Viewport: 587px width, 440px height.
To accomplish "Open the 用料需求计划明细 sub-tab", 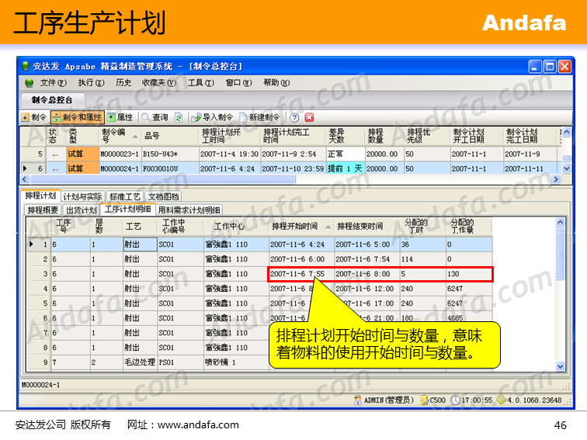I will point(189,210).
